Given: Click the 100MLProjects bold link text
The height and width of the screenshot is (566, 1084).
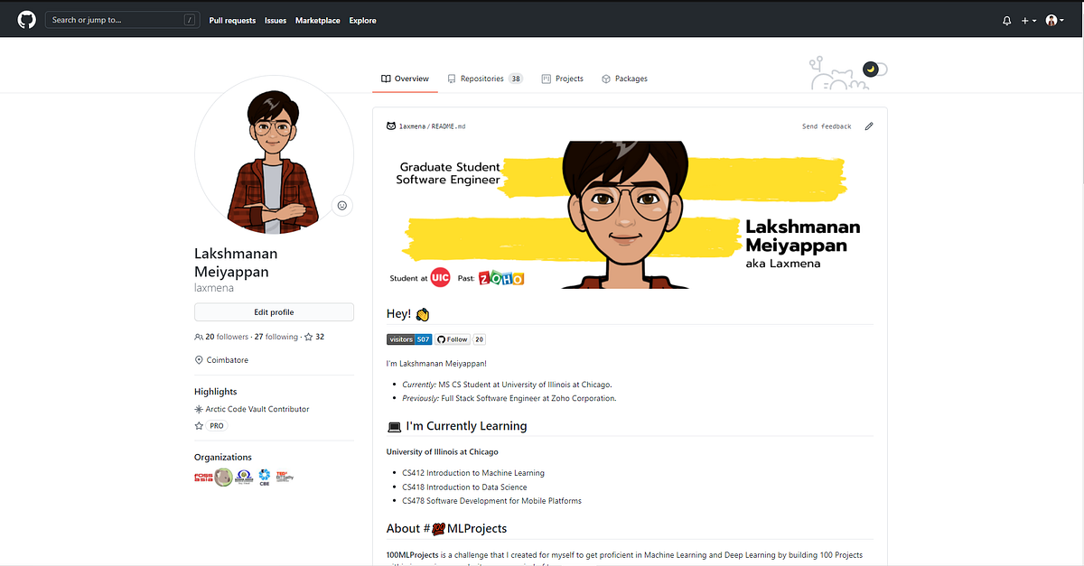Looking at the screenshot, I should pyautogui.click(x=413, y=554).
